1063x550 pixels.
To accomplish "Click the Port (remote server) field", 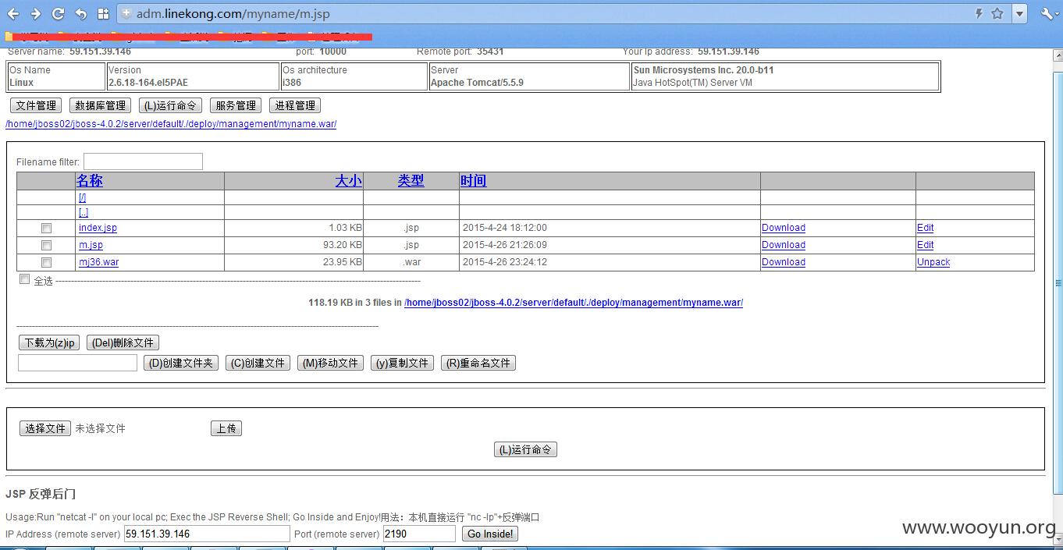I will click(419, 534).
